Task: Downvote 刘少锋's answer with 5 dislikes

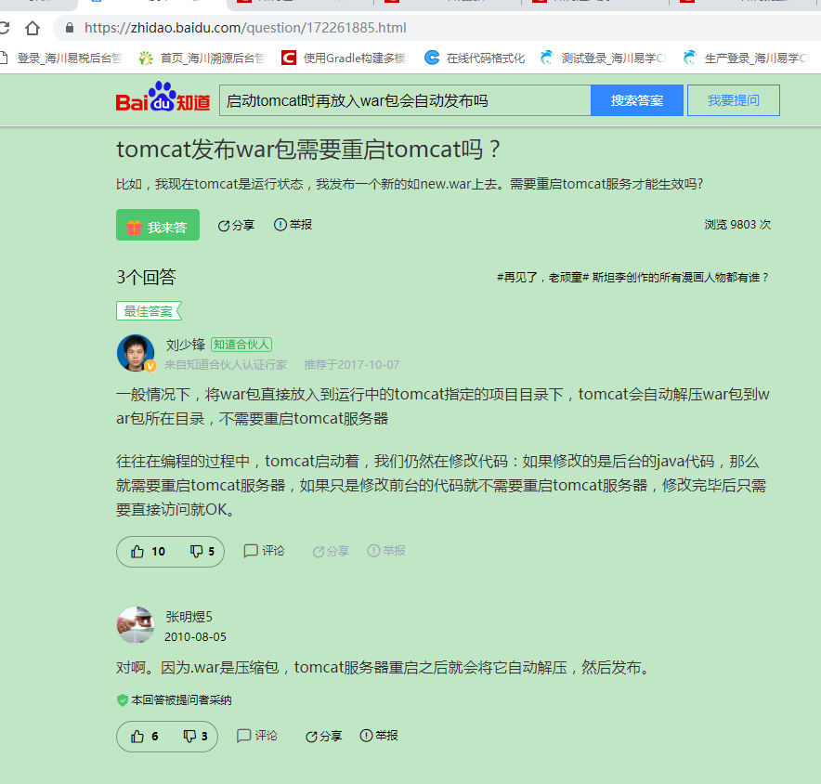Action: pos(202,552)
